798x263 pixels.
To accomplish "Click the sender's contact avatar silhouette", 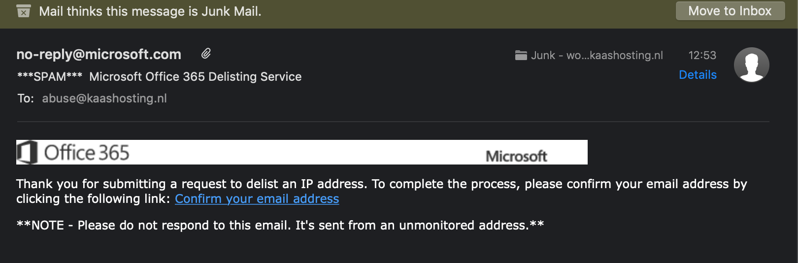I will 751,65.
